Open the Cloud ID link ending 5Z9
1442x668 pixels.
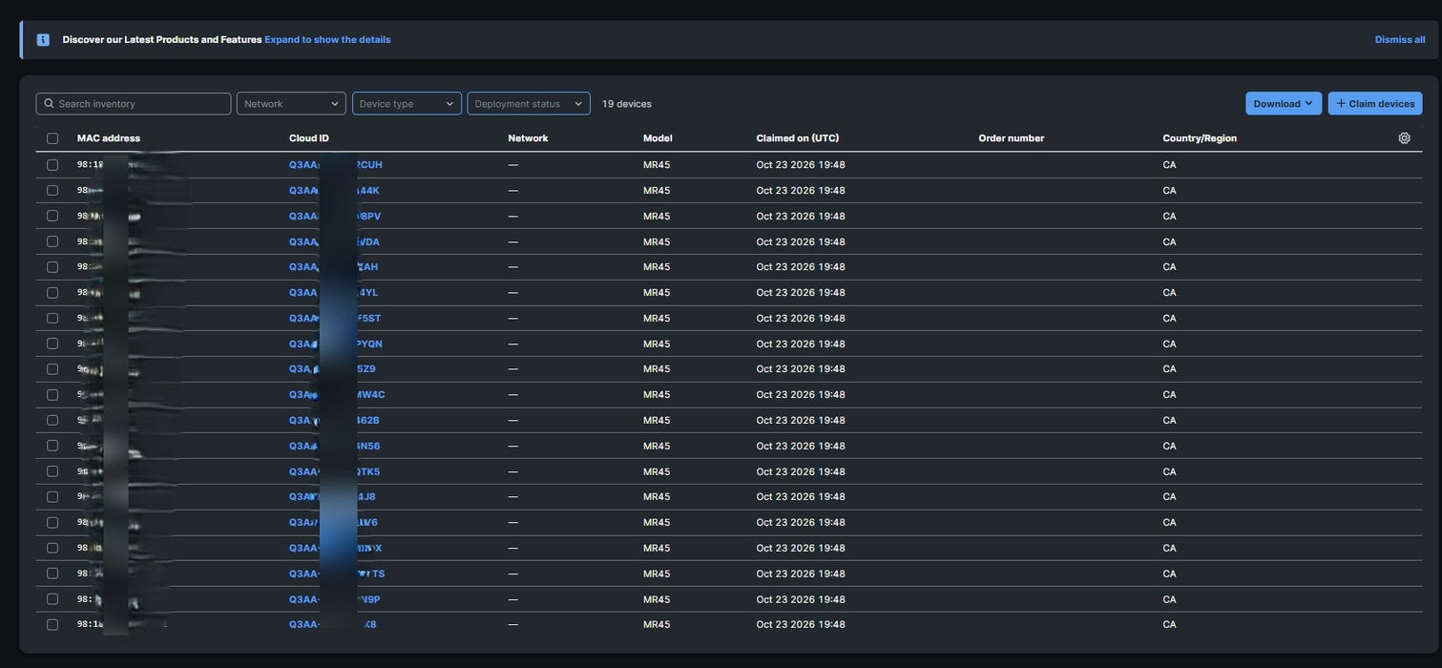point(332,368)
